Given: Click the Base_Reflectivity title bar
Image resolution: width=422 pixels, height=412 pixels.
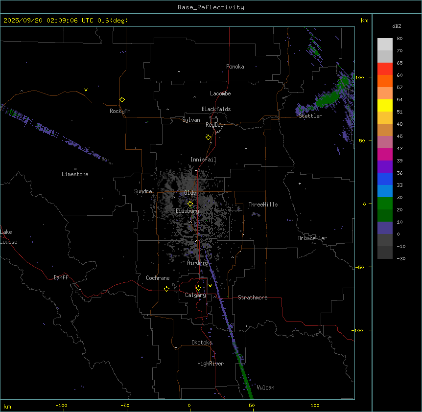Looking at the screenshot, I should [211, 7].
